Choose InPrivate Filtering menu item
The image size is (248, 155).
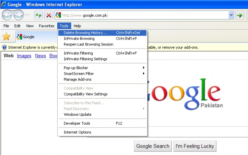[x=102, y=53]
